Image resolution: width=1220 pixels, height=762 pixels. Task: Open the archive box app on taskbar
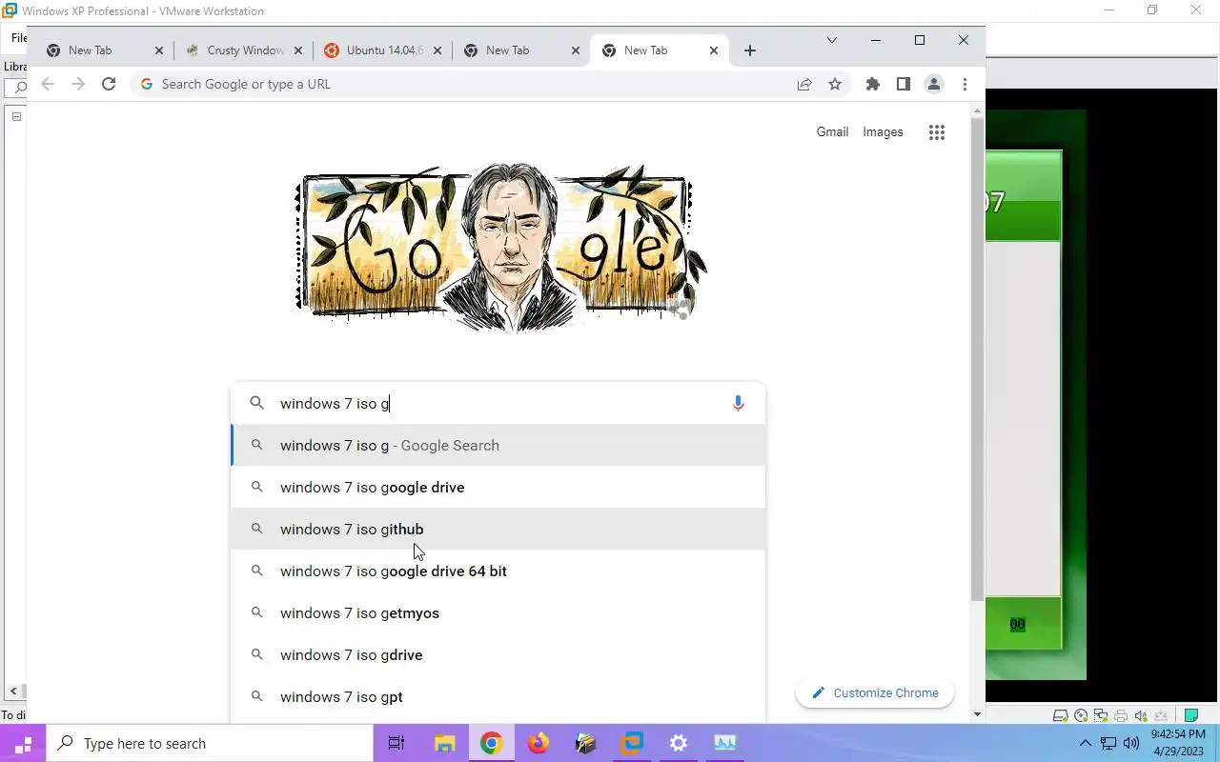click(x=584, y=744)
